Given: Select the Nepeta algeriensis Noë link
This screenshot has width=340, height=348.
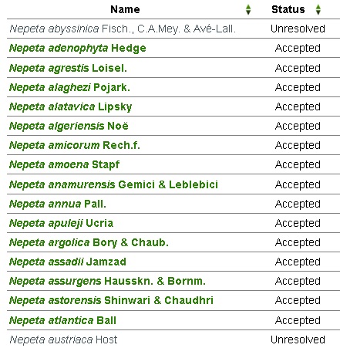Looking at the screenshot, I should (x=69, y=127).
